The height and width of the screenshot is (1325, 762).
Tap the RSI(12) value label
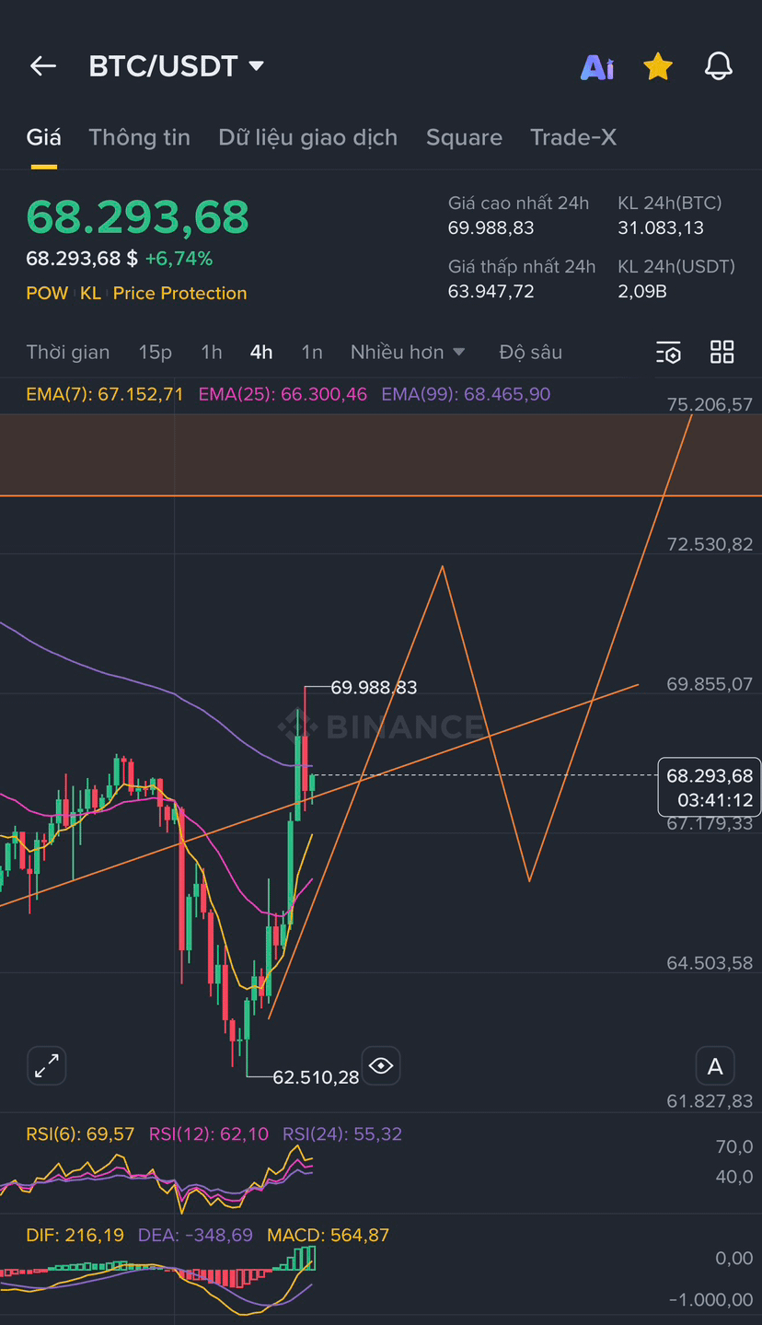[209, 1133]
